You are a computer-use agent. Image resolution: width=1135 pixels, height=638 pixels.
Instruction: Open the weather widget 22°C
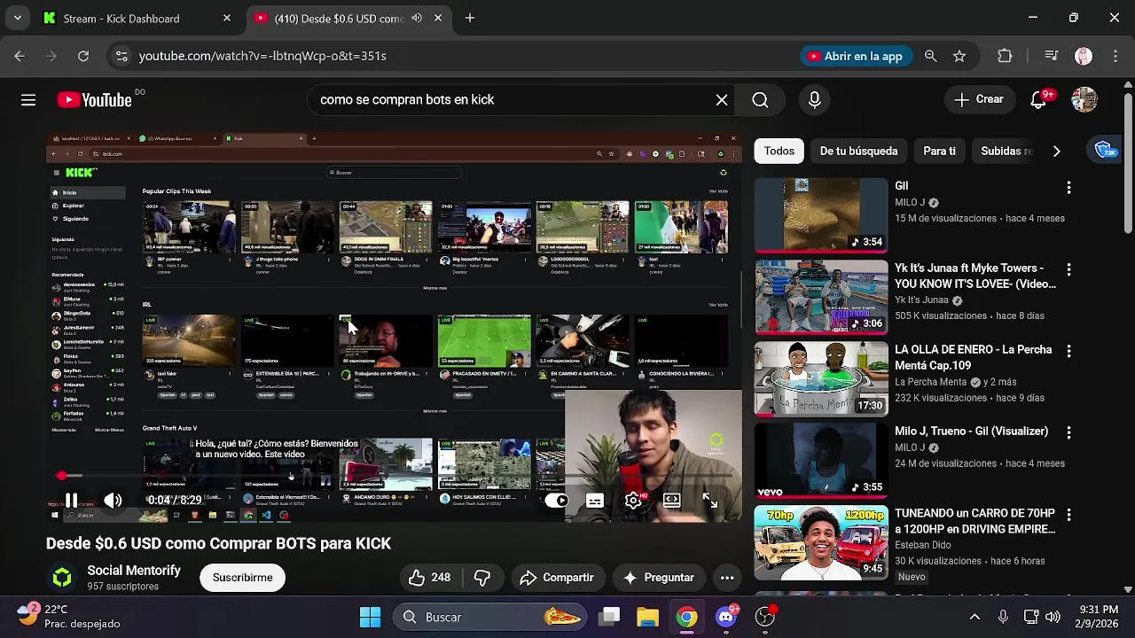pos(69,617)
